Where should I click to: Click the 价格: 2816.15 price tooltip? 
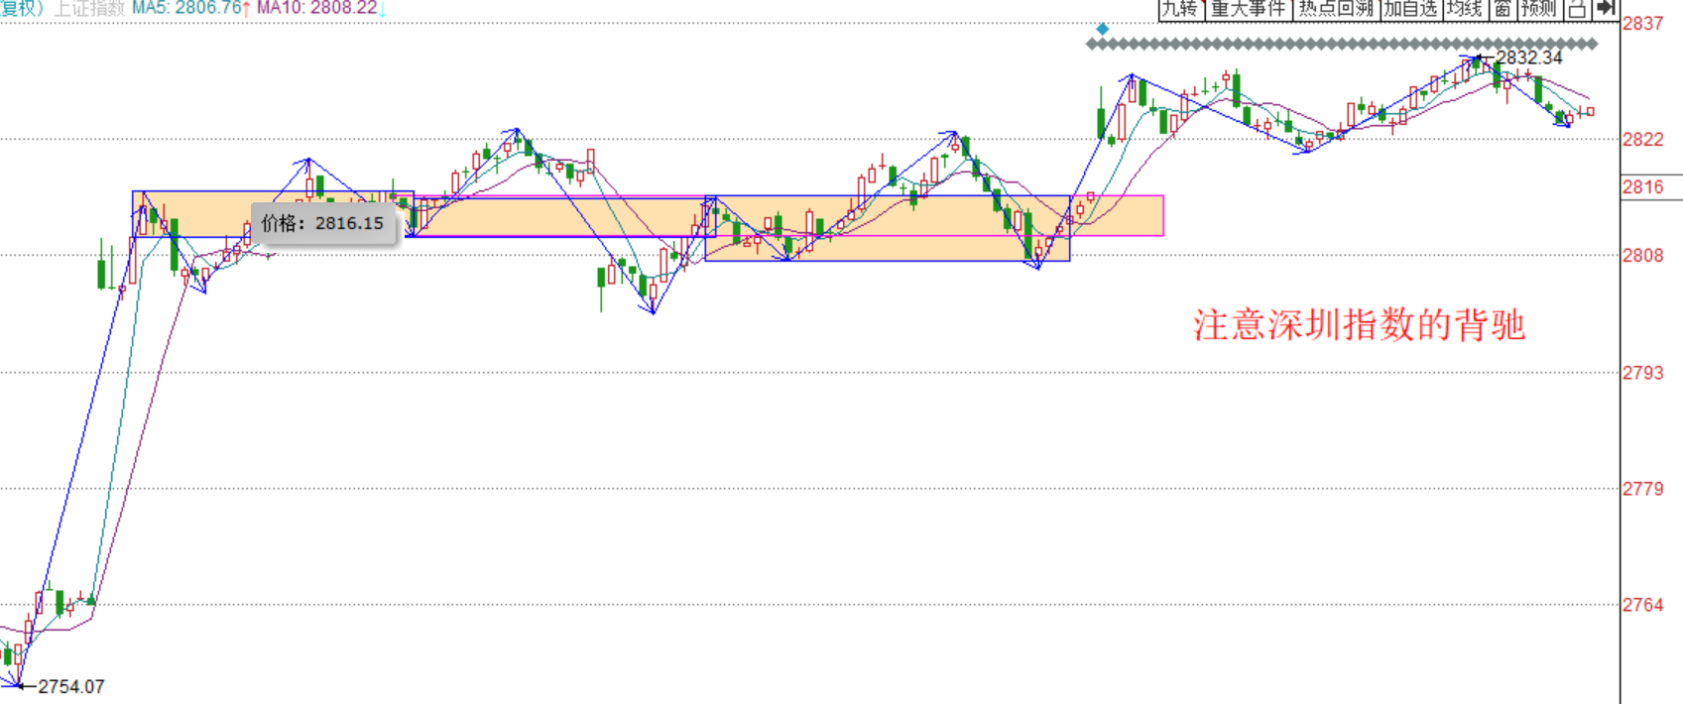click(323, 223)
